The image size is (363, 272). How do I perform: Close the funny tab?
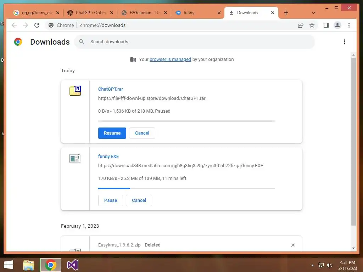[219, 13]
